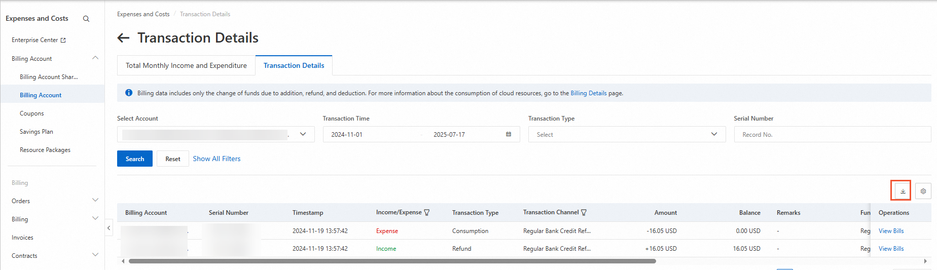937x270 pixels.
Task: Click the scrollbar left arrow
Action: click(x=123, y=261)
